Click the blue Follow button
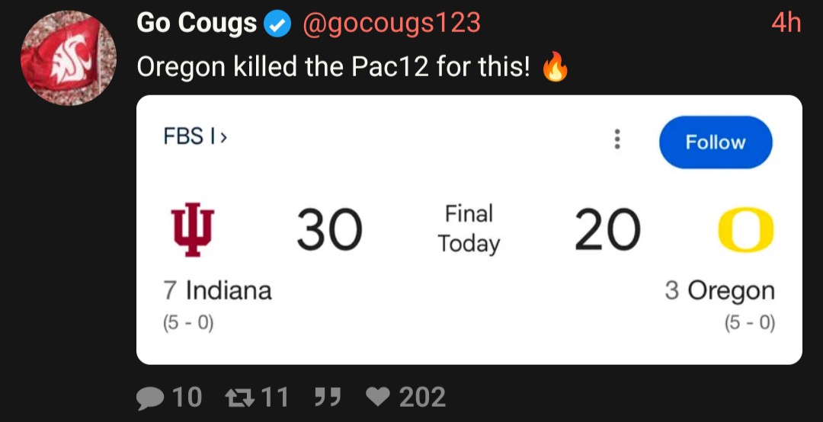Screen dimensions: 823x422 point(716,142)
